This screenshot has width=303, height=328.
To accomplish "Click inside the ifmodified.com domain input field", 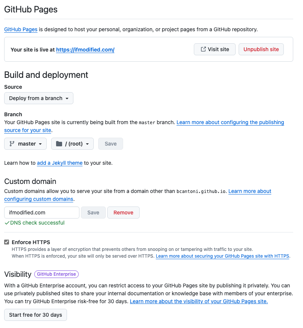I will click(x=41, y=213).
